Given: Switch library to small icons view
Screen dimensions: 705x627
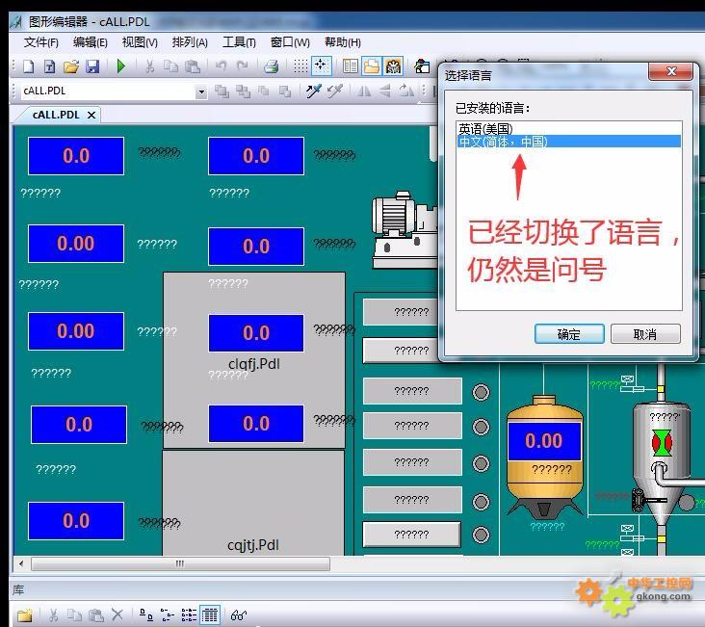Looking at the screenshot, I should pyautogui.click(x=168, y=614).
